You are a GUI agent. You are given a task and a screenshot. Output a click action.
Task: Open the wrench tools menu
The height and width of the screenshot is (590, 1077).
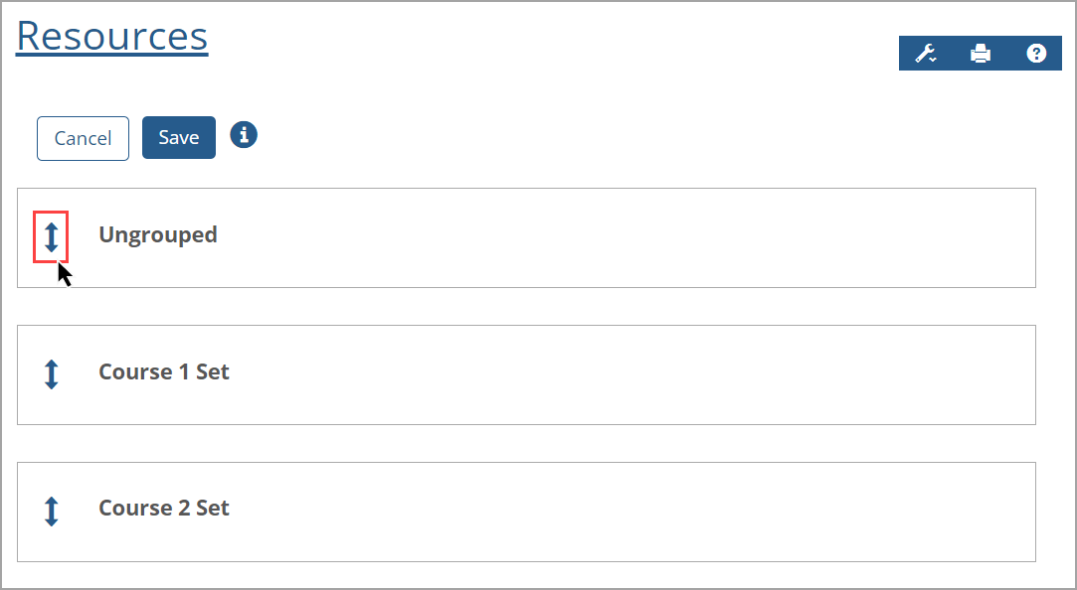click(x=926, y=54)
